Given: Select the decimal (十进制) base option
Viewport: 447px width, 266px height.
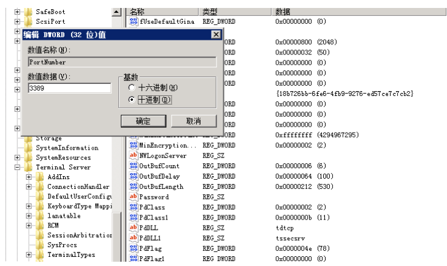Looking at the screenshot, I should point(131,100).
